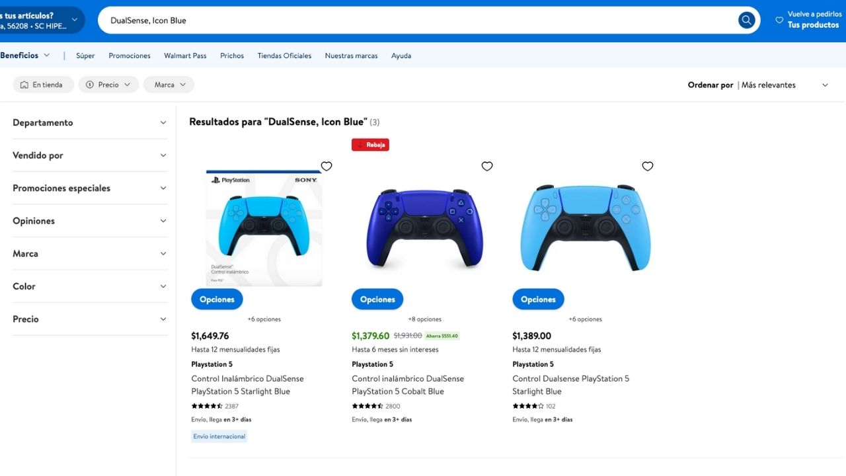The width and height of the screenshot is (846, 476).
Task: Click Opciones button for Cobalt Blue controller
Action: tap(377, 299)
